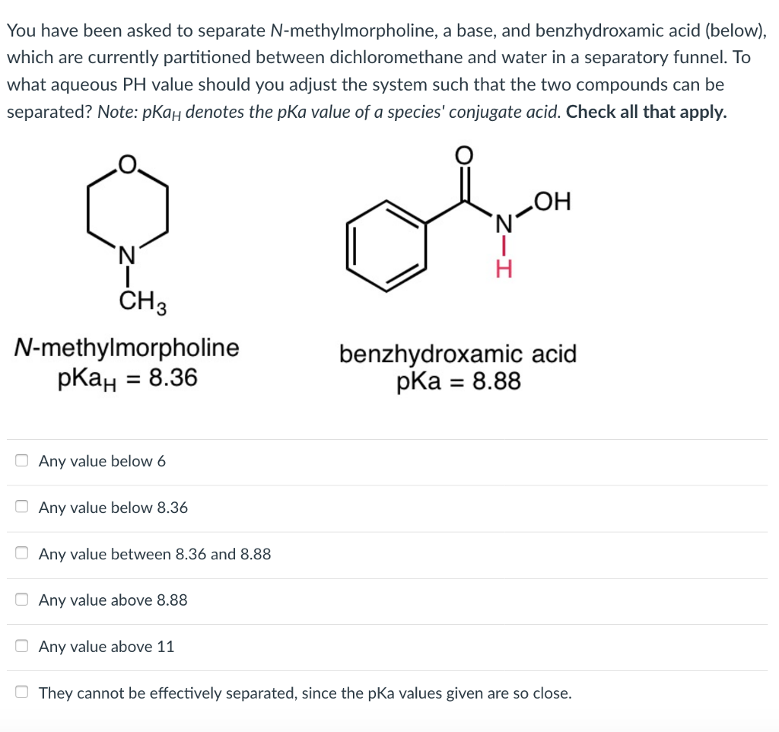Check the "Any value above 8.88" checkbox
779x732 pixels.
click(x=21, y=599)
